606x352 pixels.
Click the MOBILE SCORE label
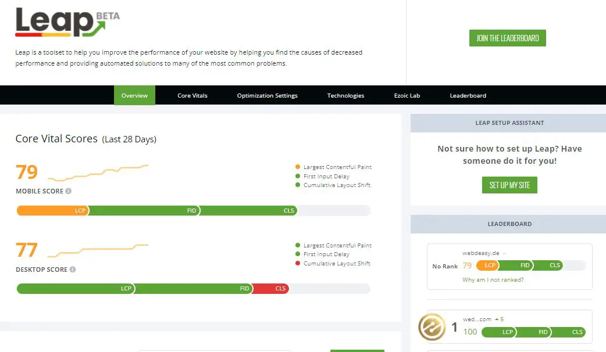click(40, 191)
